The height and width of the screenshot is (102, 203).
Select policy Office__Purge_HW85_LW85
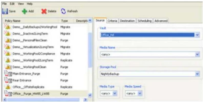[31, 94]
